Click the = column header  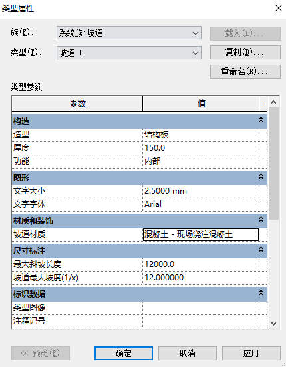coord(263,103)
